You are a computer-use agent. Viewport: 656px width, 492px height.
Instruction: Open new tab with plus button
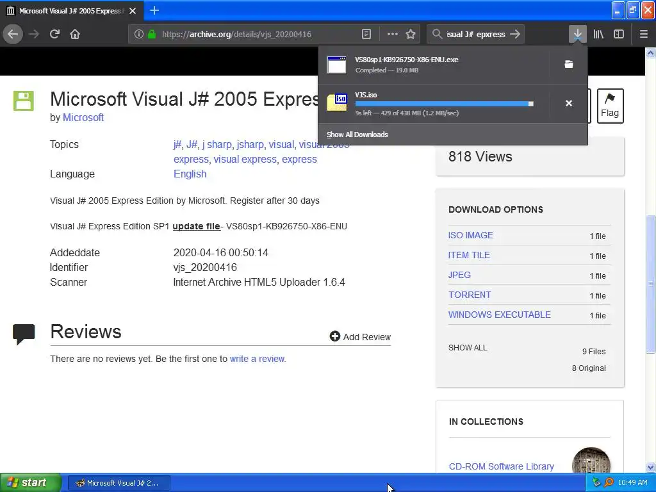[154, 10]
